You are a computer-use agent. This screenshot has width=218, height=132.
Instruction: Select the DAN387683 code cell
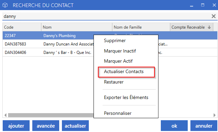pos(15,44)
